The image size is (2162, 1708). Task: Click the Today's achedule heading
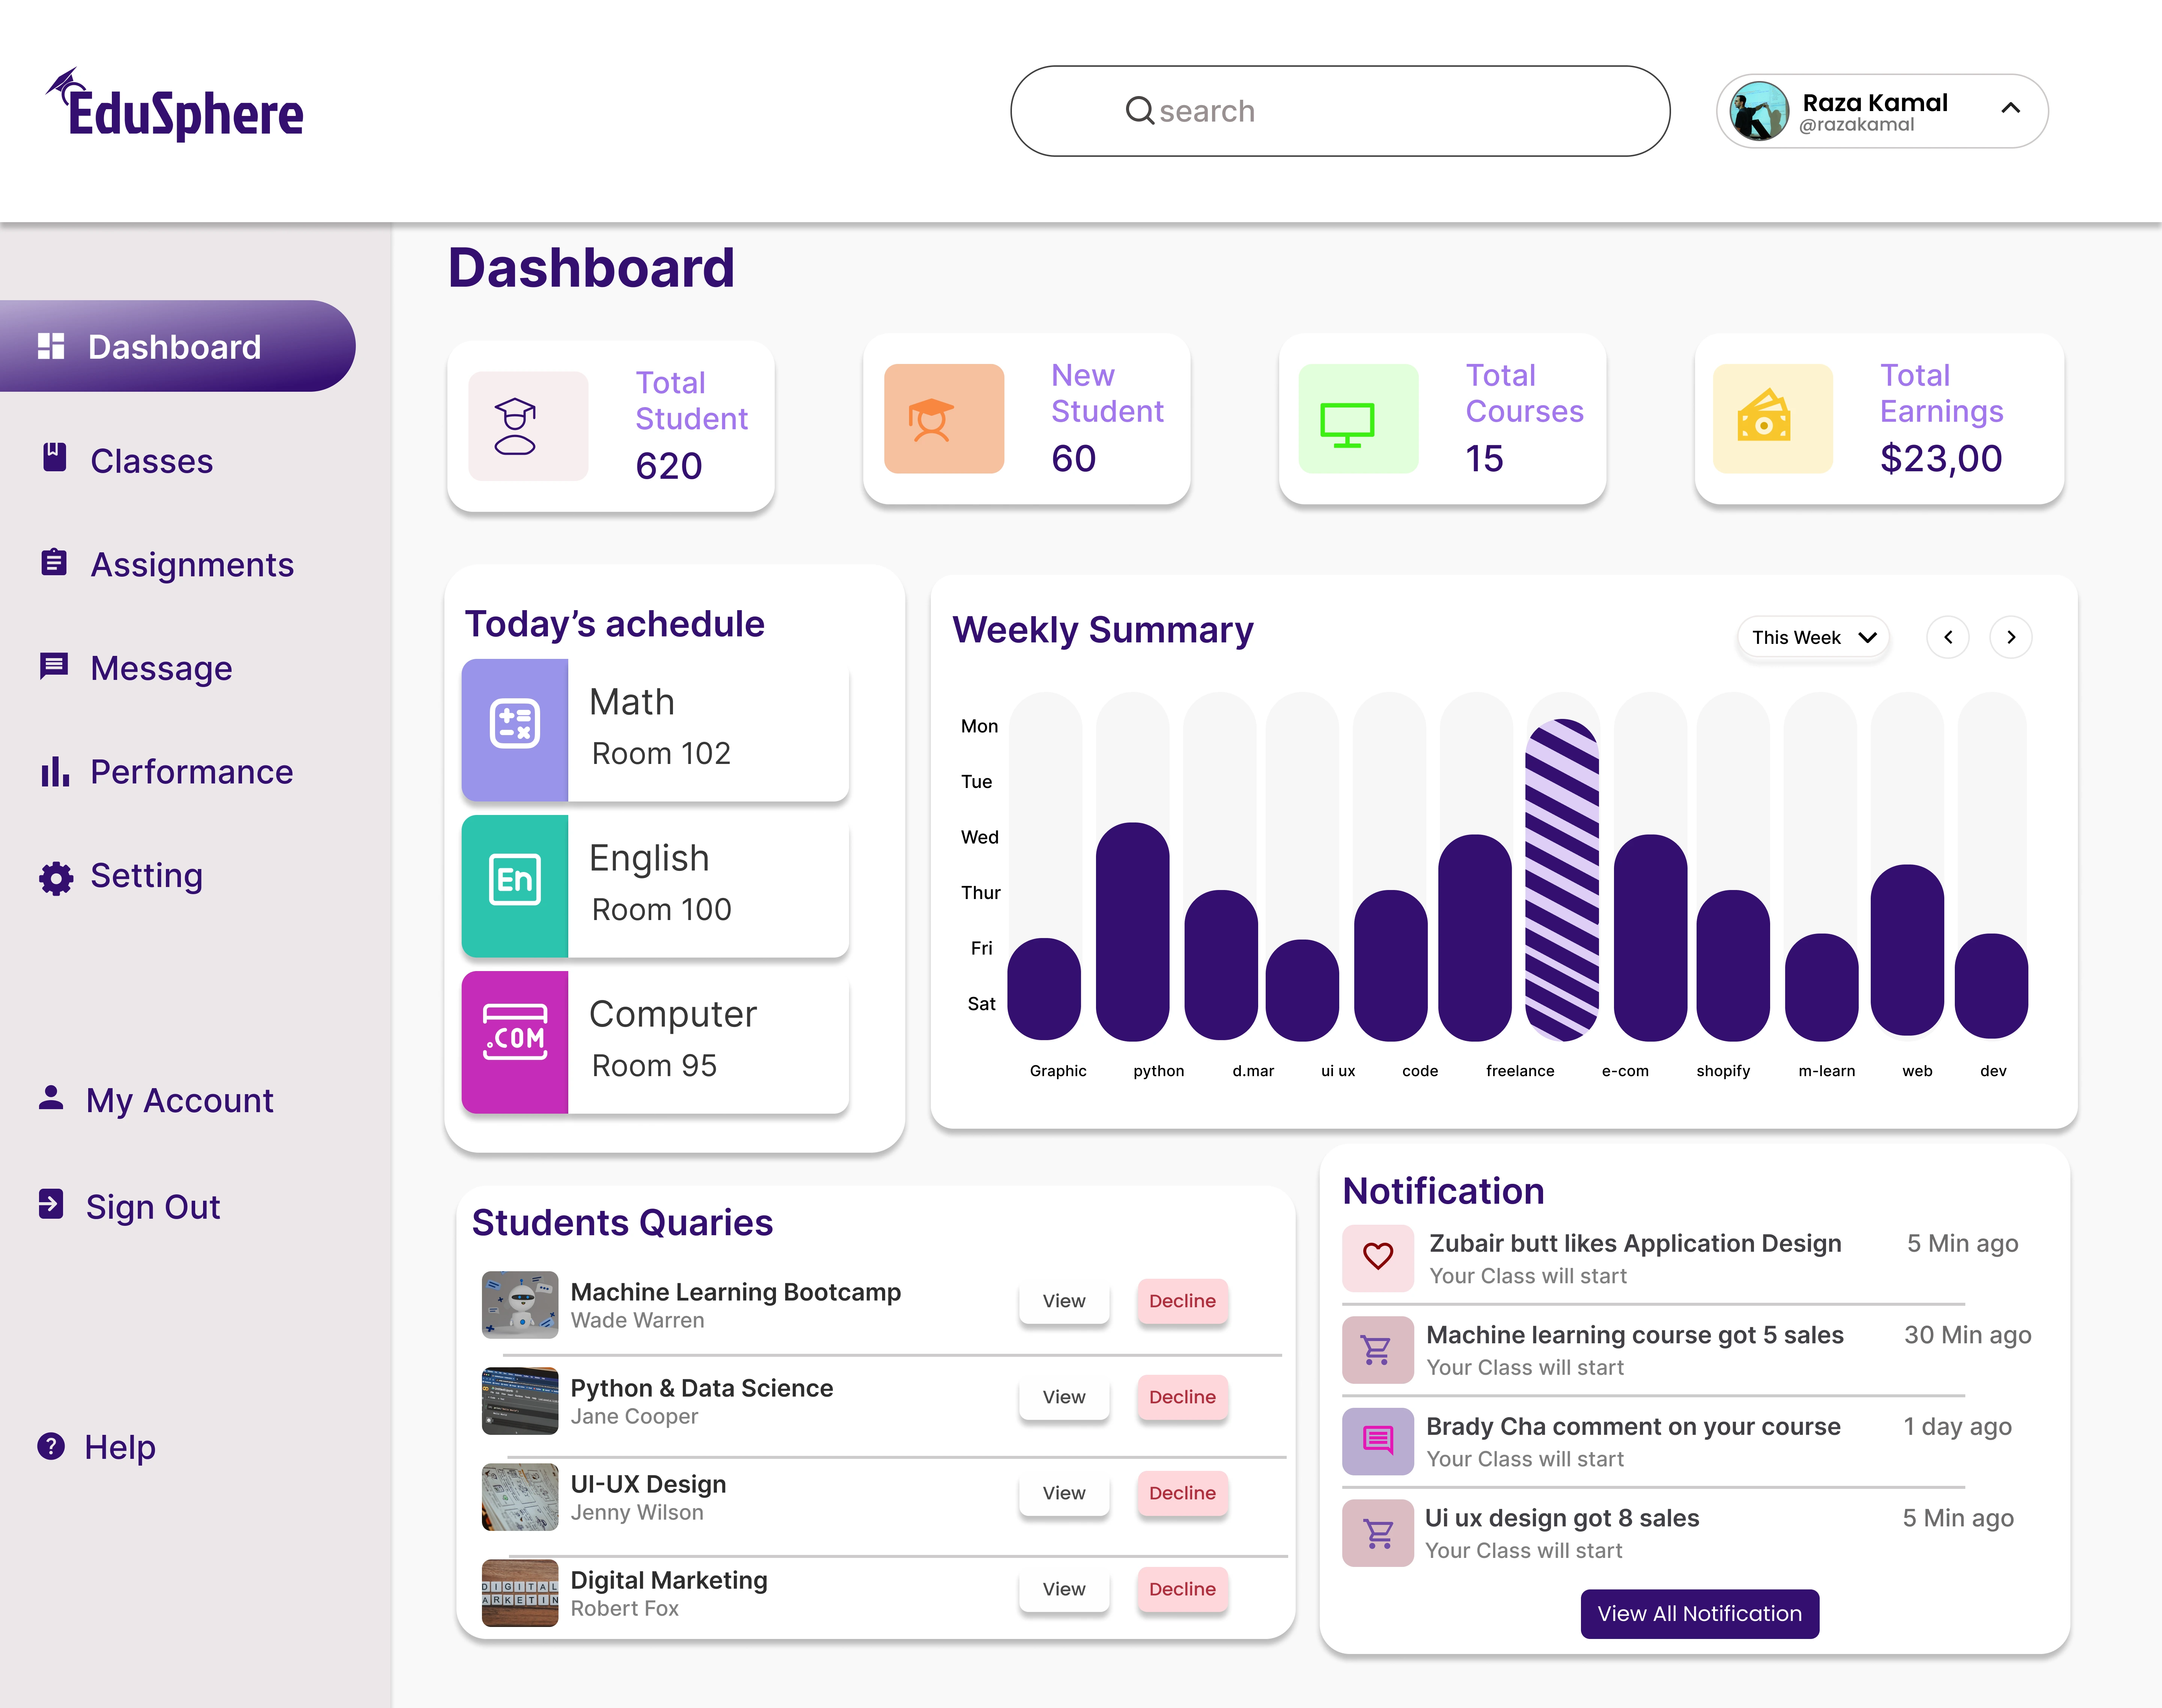[614, 624]
